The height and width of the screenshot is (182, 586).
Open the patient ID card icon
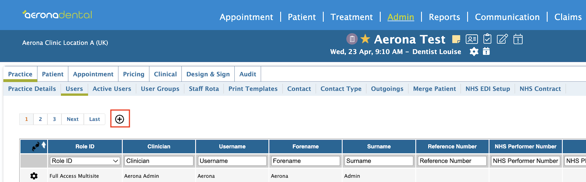472,39
